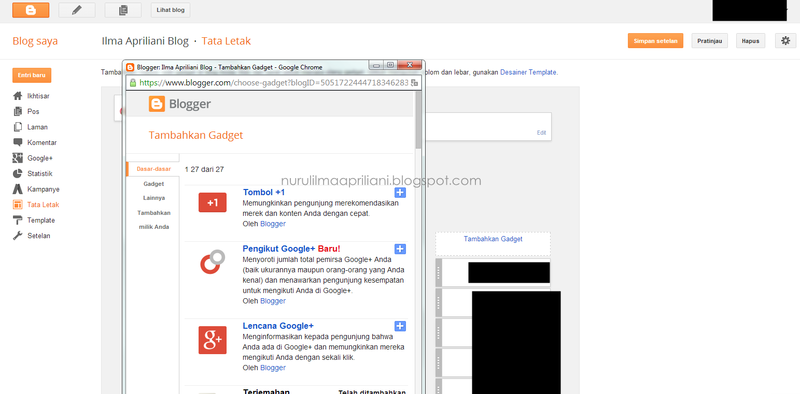The height and width of the screenshot is (394, 800).
Task: Open the posts list icon button
Action: tap(123, 10)
